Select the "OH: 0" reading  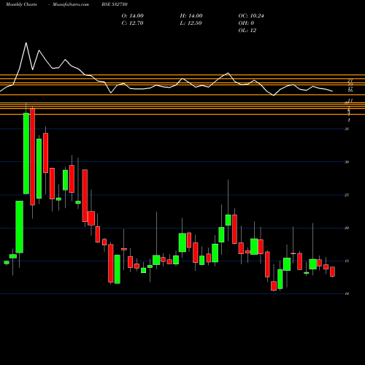click(246, 23)
